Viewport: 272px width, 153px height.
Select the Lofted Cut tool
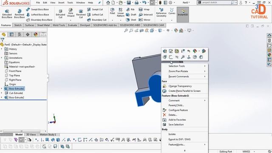pos(95,14)
